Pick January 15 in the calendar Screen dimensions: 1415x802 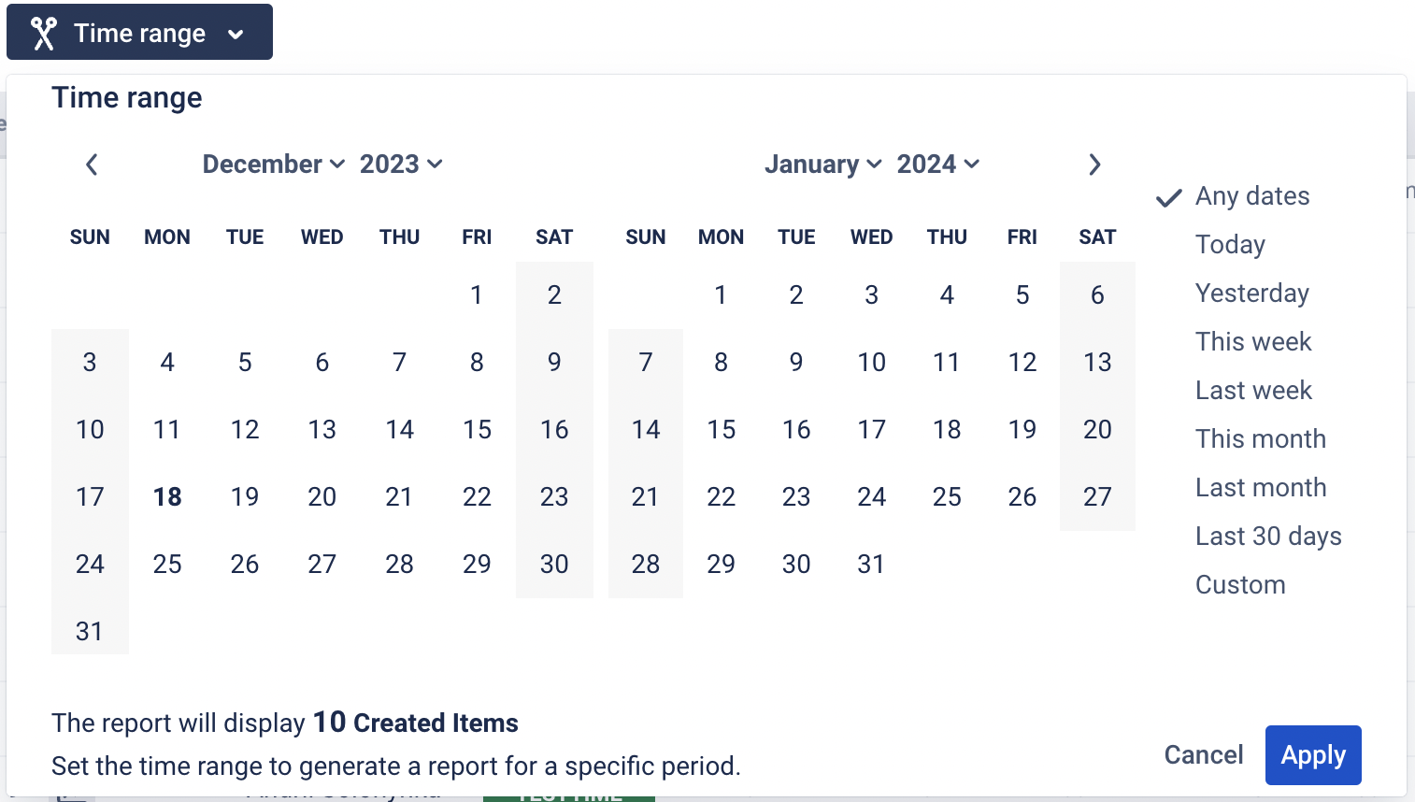[x=721, y=430]
